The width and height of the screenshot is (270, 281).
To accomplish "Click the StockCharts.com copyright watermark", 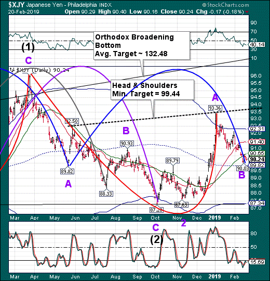I will pos(226,5).
